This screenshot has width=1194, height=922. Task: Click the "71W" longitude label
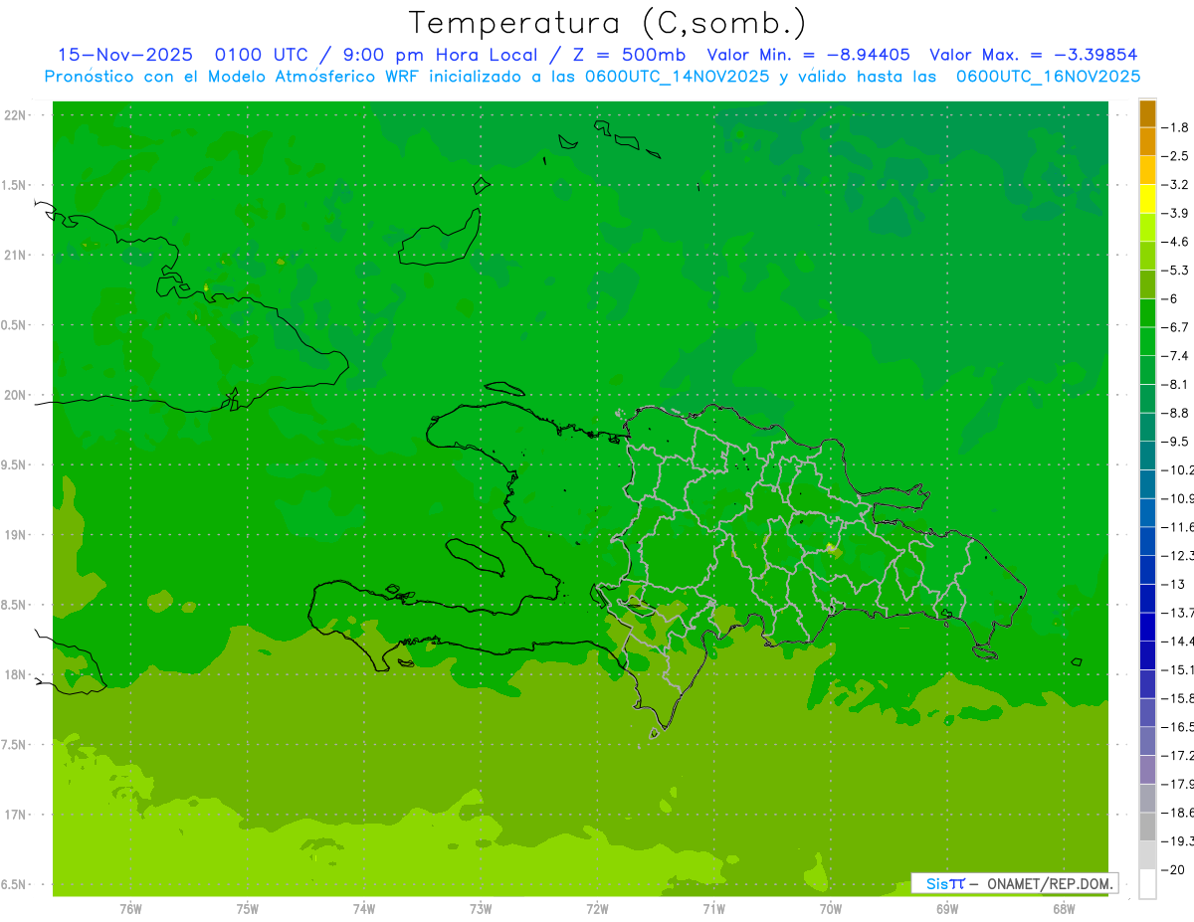[x=713, y=909]
